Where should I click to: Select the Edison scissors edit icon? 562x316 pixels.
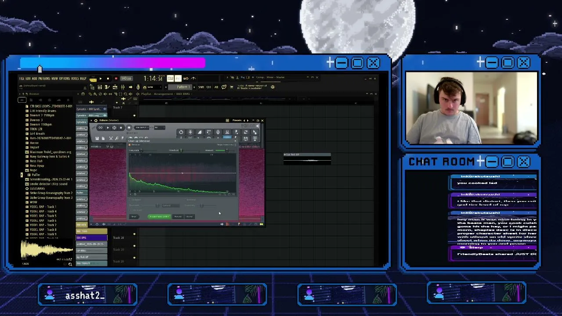pyautogui.click(x=111, y=138)
